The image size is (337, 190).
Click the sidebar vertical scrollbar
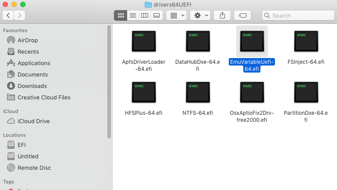click(x=109, y=82)
